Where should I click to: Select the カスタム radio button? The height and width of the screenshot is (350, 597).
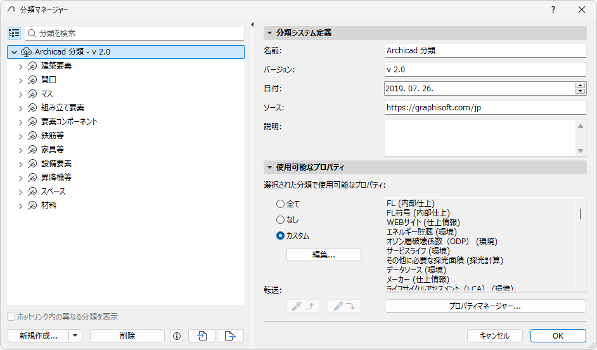point(281,236)
